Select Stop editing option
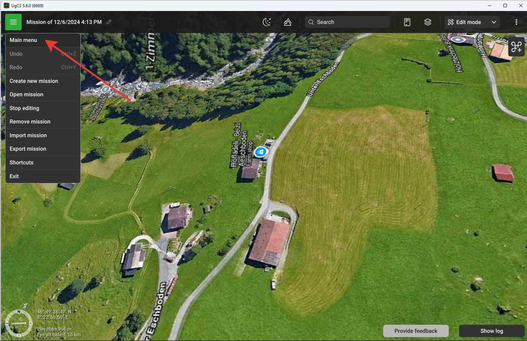This screenshot has width=527, height=341. click(43, 108)
